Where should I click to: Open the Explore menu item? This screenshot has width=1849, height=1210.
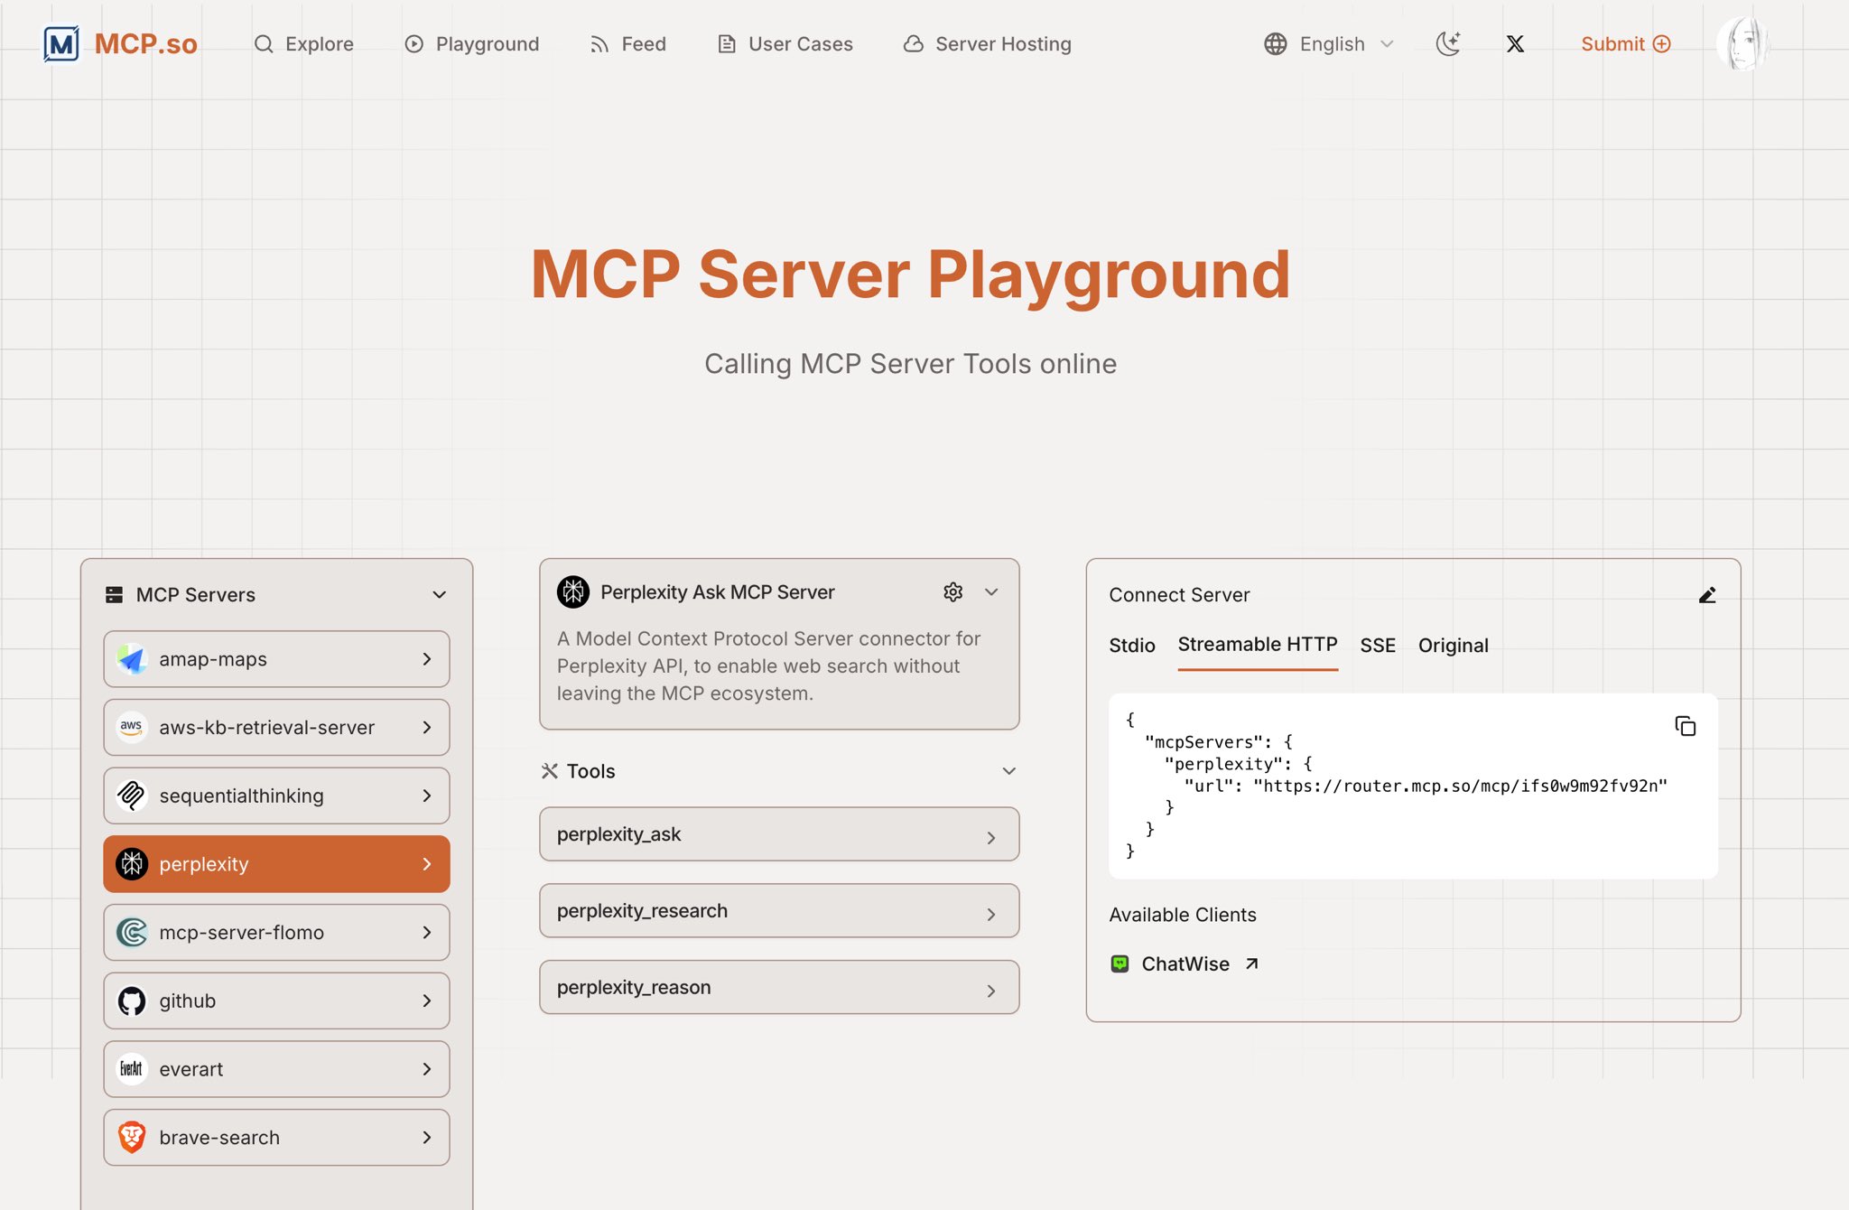click(303, 43)
